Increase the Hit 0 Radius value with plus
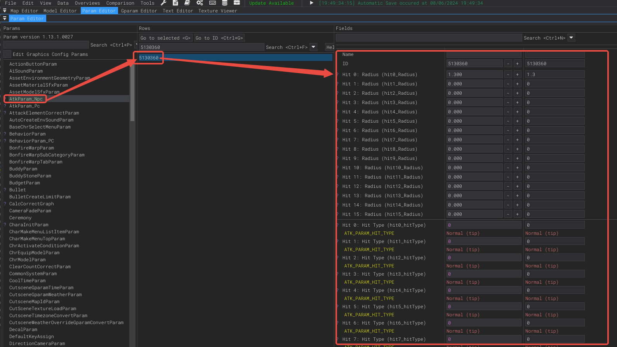This screenshot has height=347, width=617. (517, 75)
